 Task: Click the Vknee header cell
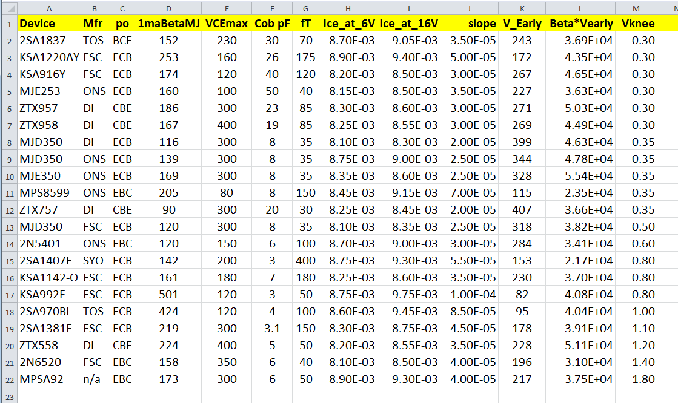[x=636, y=24]
